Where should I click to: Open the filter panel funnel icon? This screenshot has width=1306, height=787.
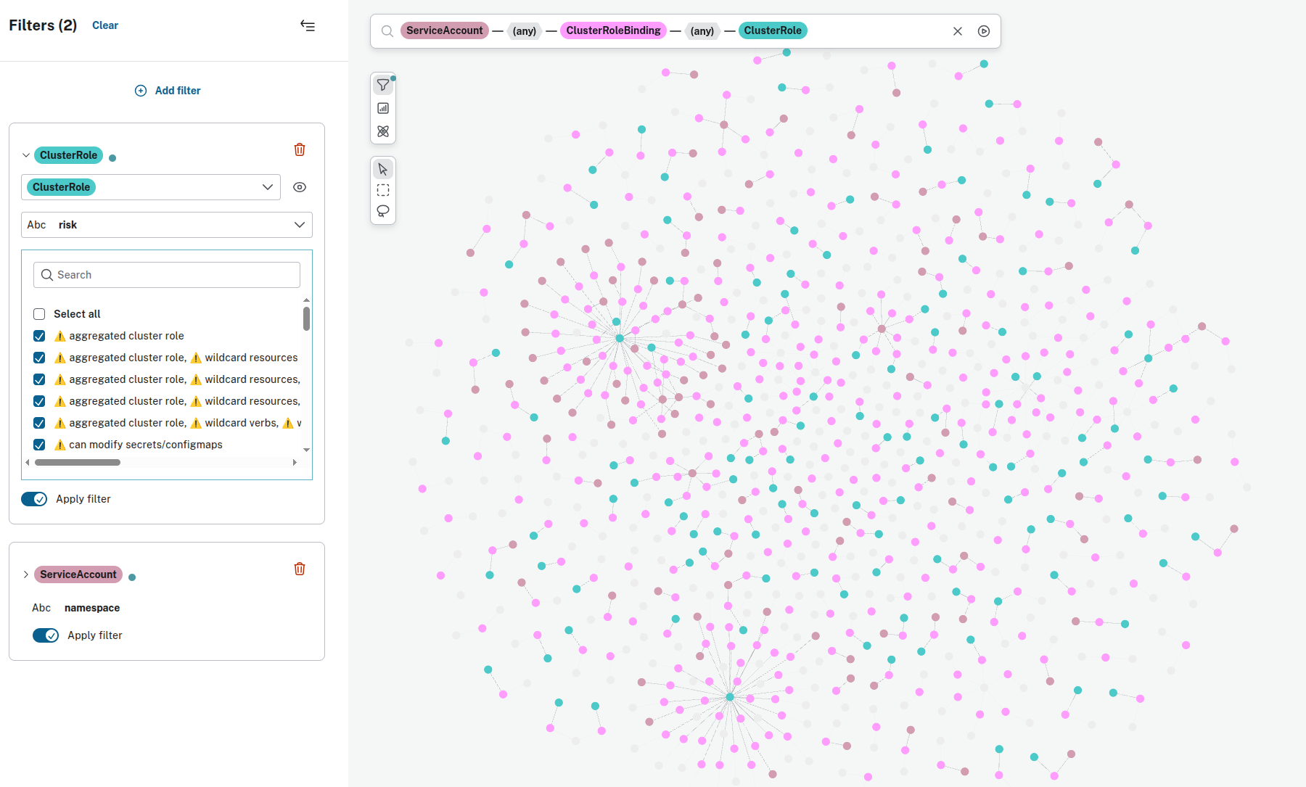point(383,86)
